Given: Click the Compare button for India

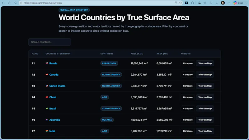Looking at the screenshot, I should [188, 131].
